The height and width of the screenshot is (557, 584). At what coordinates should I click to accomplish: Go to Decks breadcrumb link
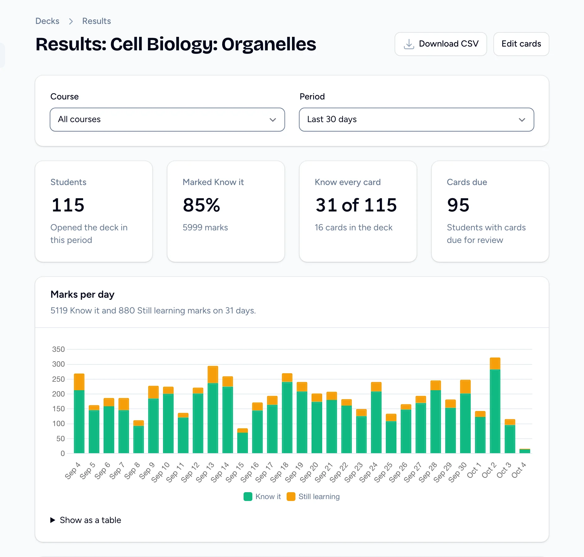(47, 21)
